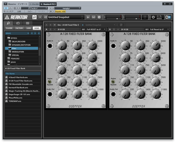Open the magnifier browser button in Reaktor header
176x143 pixels.
[34, 17]
